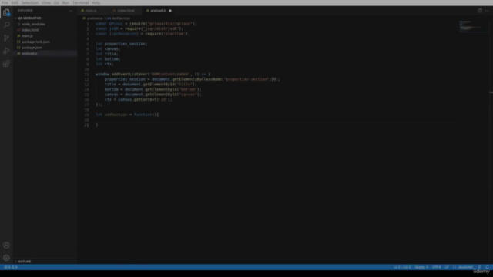
Task: Open main.js in the explorer
Action: [27, 36]
